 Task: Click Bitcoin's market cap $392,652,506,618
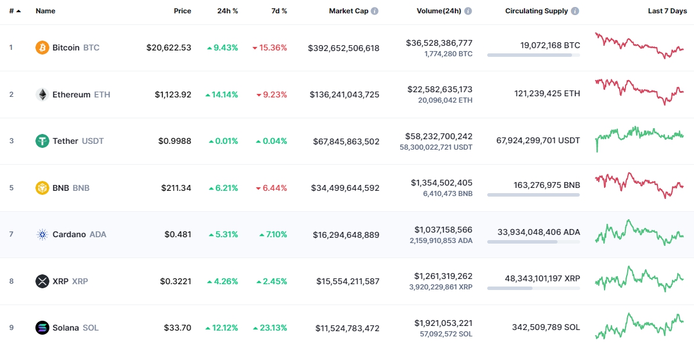(x=344, y=48)
